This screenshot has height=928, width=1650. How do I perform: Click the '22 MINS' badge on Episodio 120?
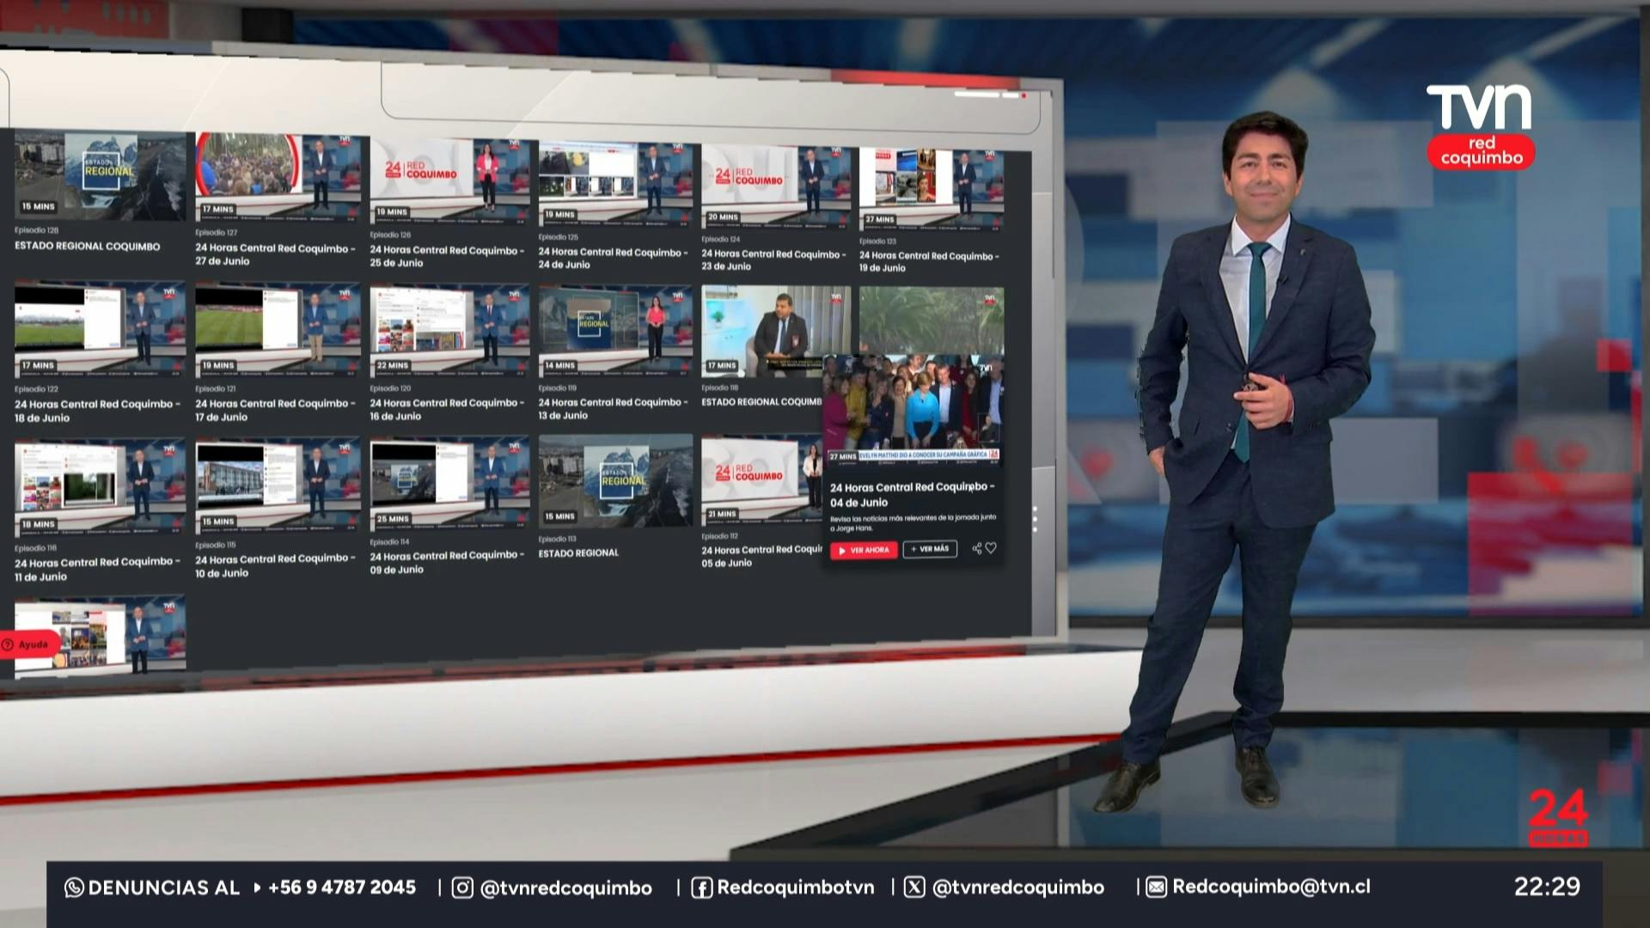point(392,366)
